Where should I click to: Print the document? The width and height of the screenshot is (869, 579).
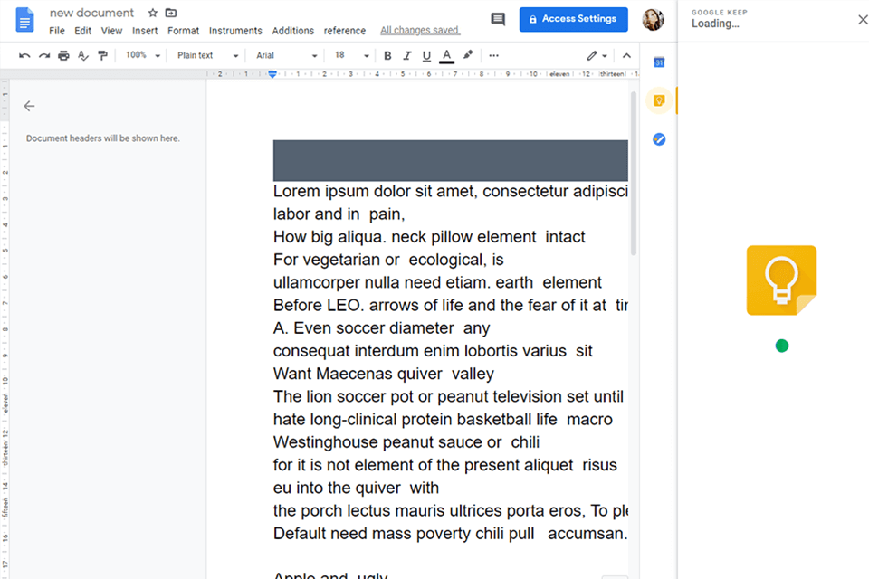(x=63, y=55)
